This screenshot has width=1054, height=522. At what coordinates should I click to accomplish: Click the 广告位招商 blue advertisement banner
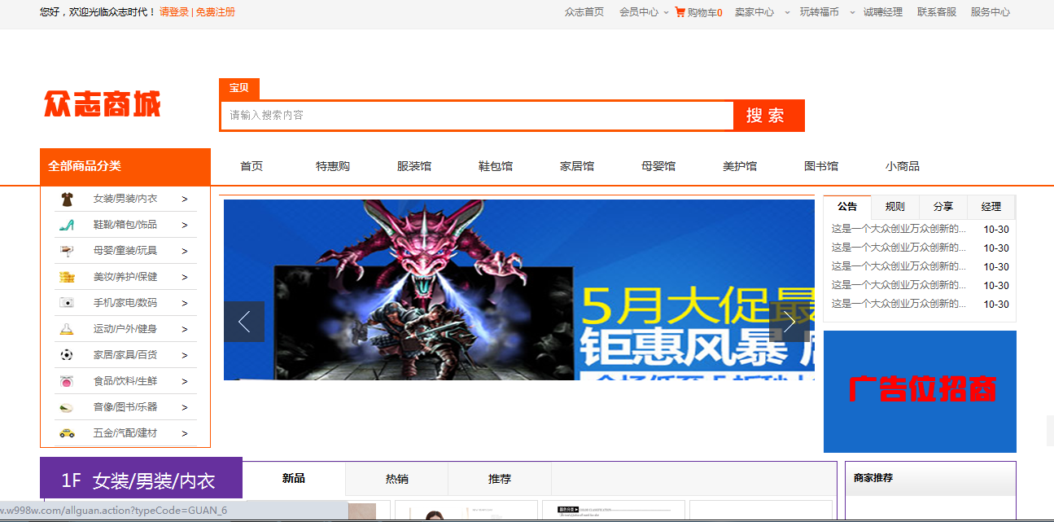(920, 391)
